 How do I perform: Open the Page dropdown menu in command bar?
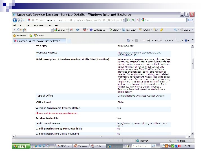pos(158,41)
